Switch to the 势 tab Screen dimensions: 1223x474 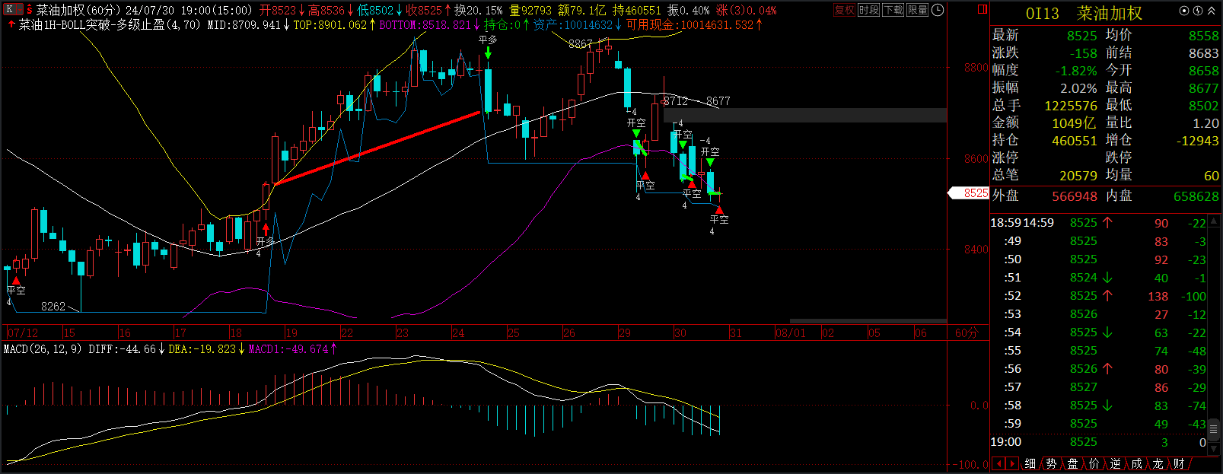tap(1051, 463)
